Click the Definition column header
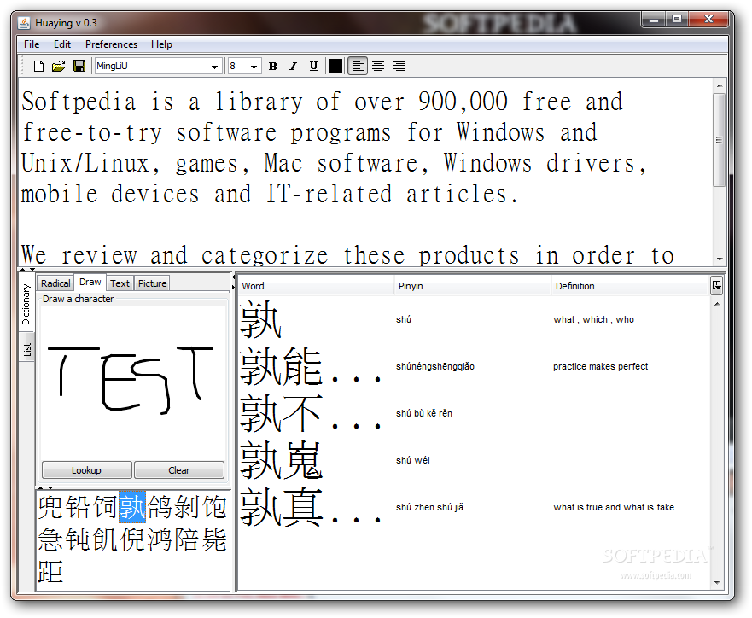 click(630, 286)
